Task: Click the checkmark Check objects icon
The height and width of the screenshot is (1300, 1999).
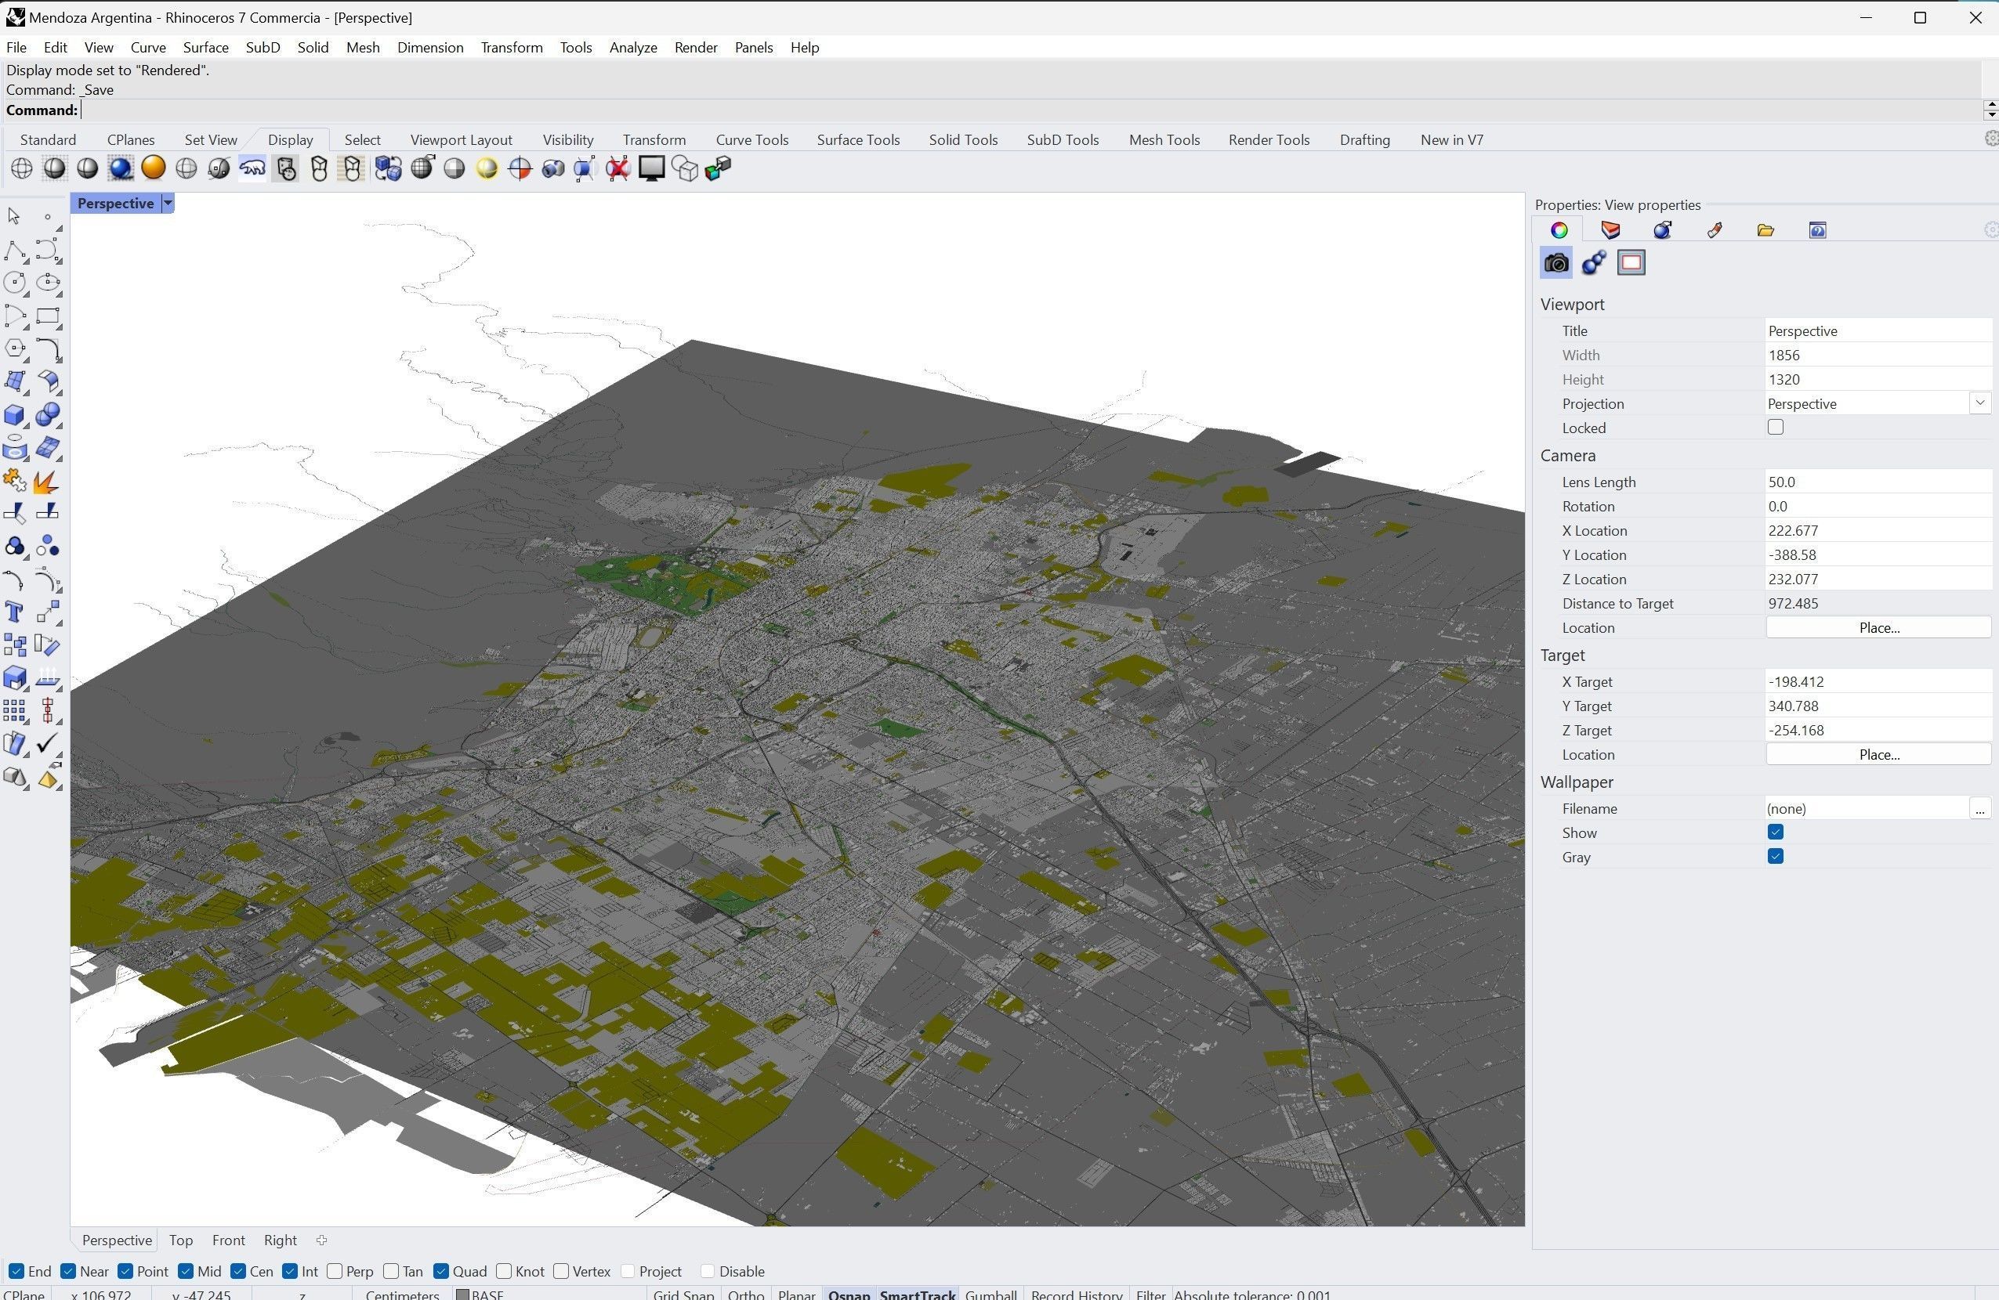Action: click(48, 745)
